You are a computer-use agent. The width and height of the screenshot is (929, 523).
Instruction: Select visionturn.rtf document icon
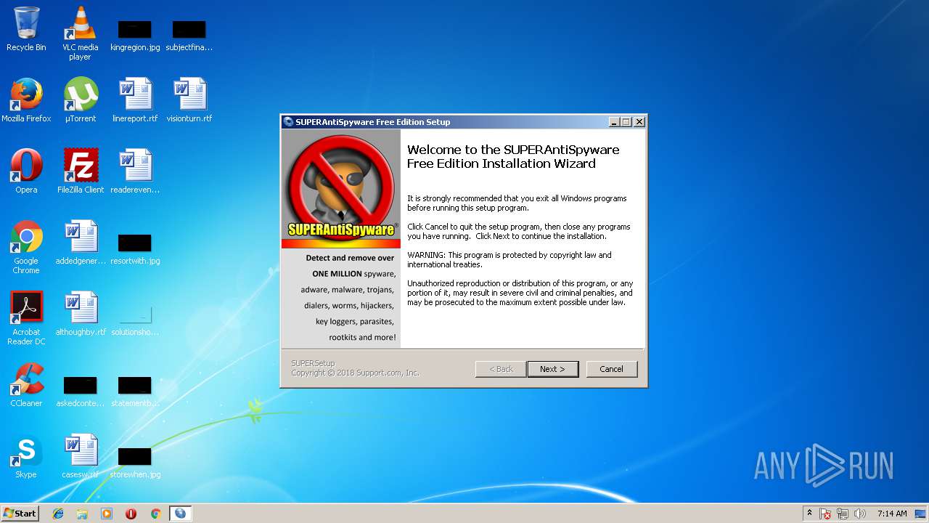[189, 100]
